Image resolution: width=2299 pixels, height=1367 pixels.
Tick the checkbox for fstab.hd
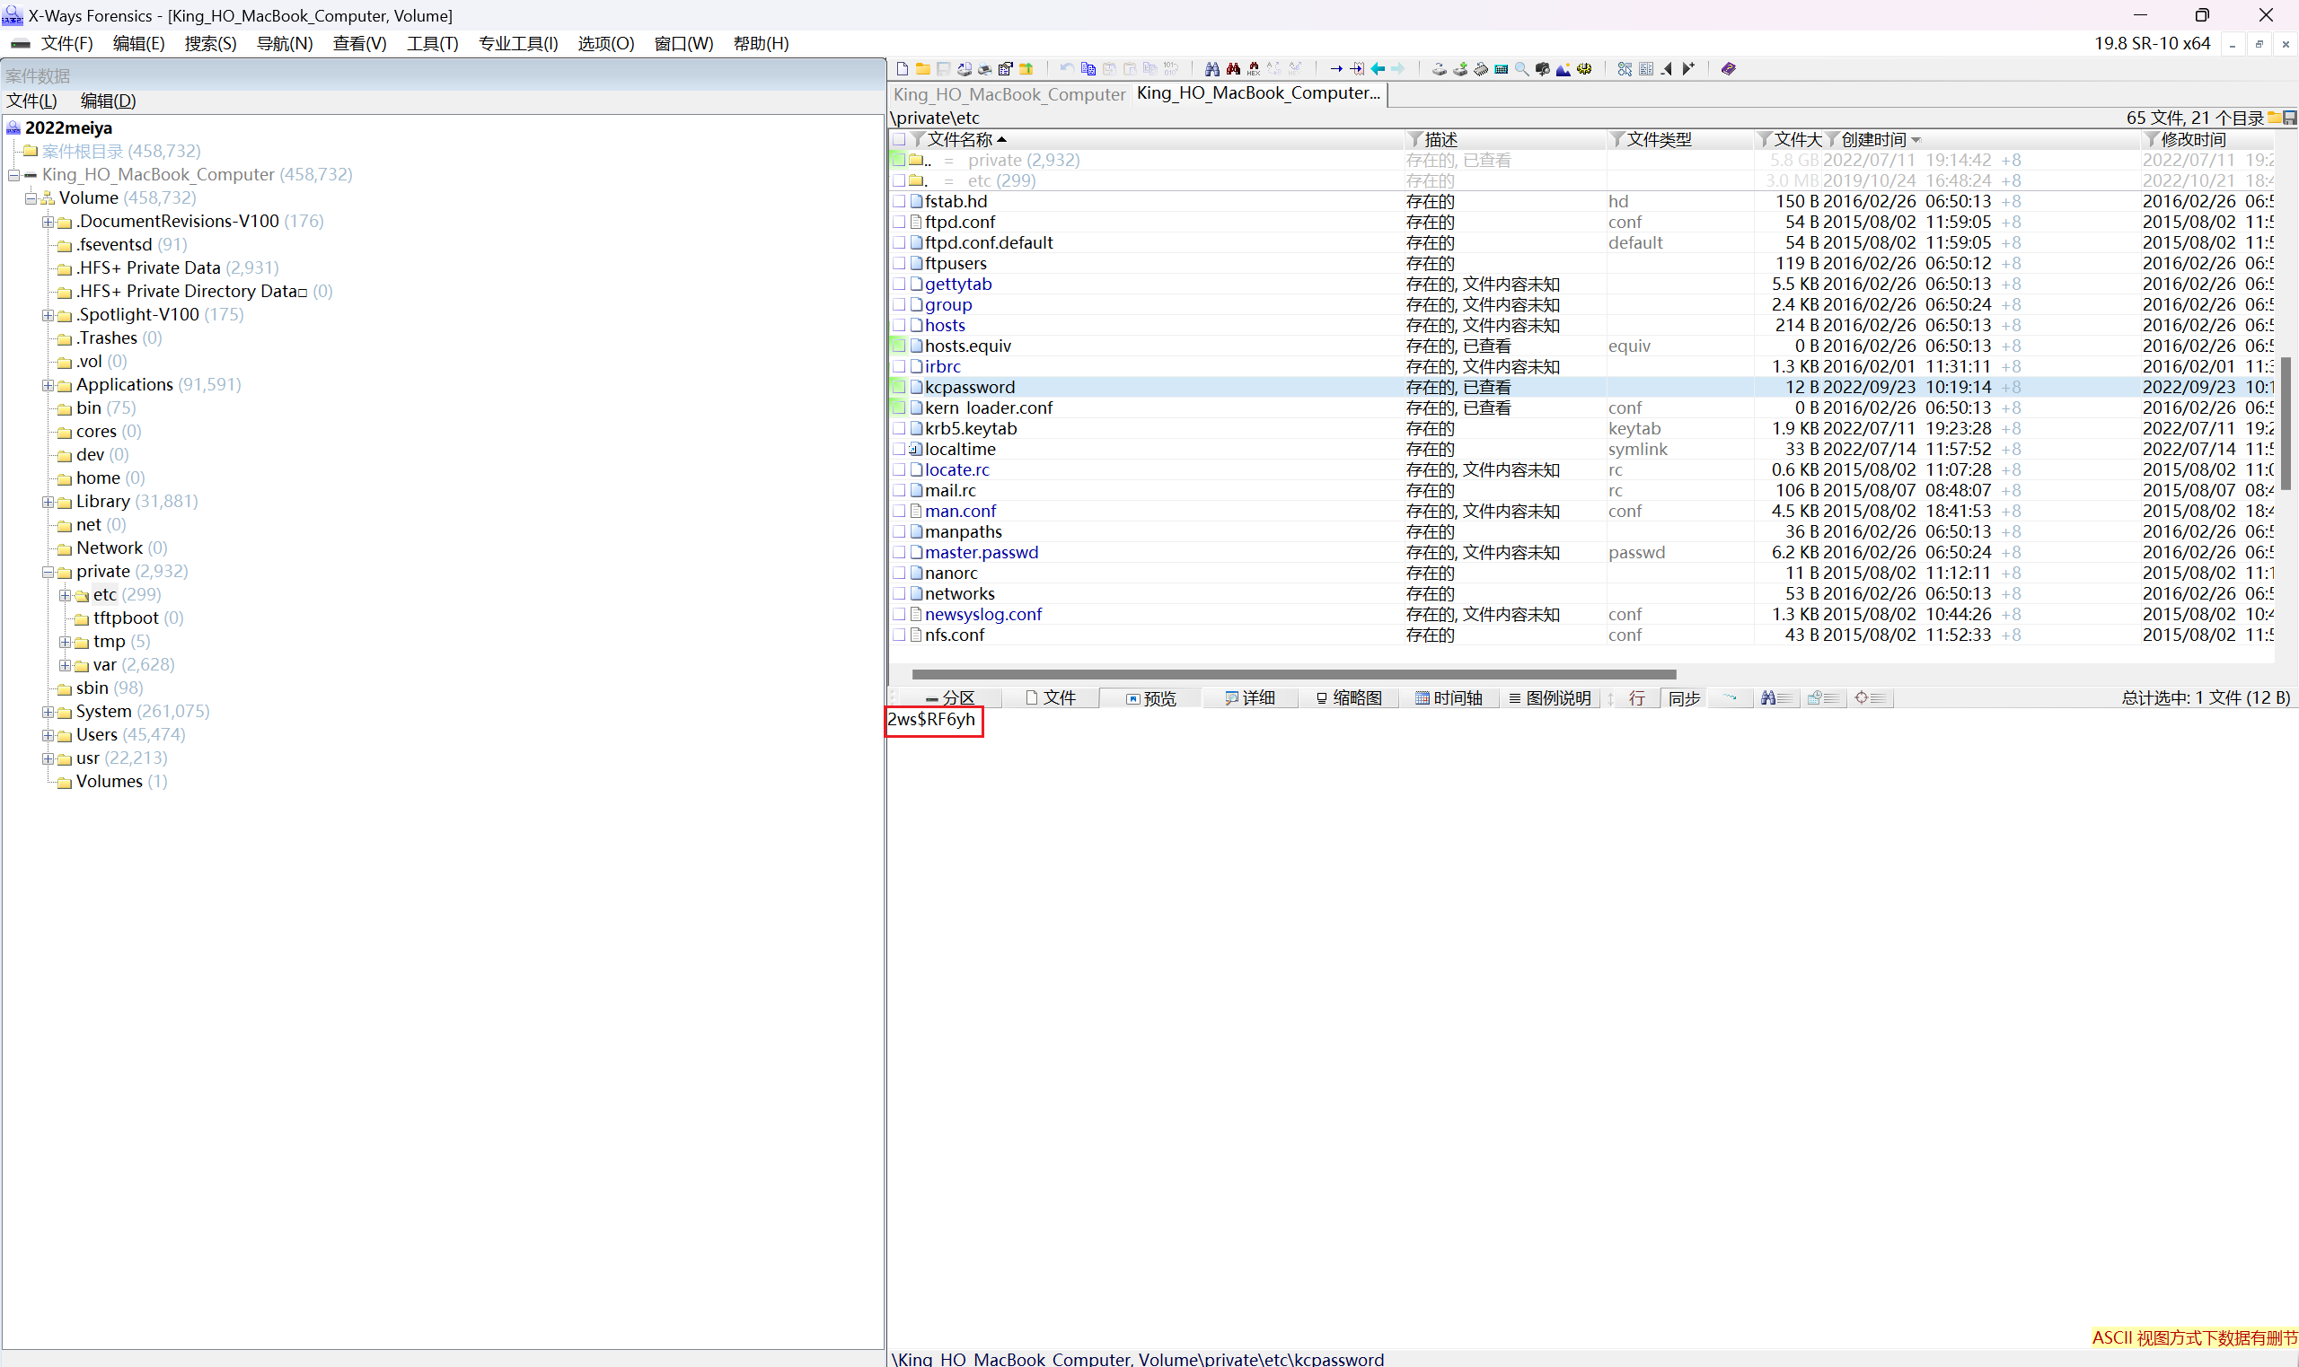(x=899, y=201)
